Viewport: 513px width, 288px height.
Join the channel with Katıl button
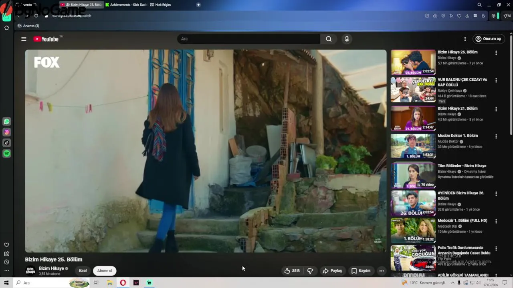(x=83, y=271)
